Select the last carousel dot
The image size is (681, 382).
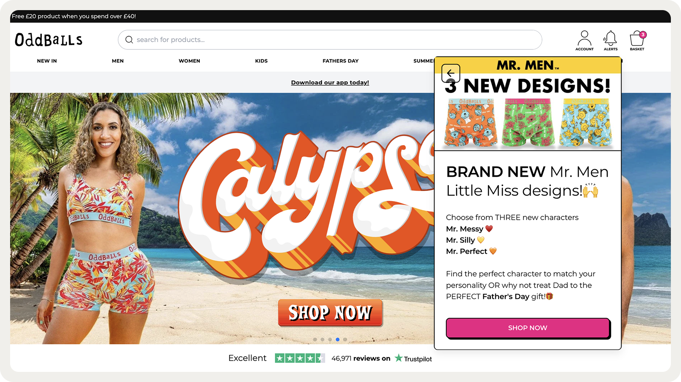[x=345, y=339]
